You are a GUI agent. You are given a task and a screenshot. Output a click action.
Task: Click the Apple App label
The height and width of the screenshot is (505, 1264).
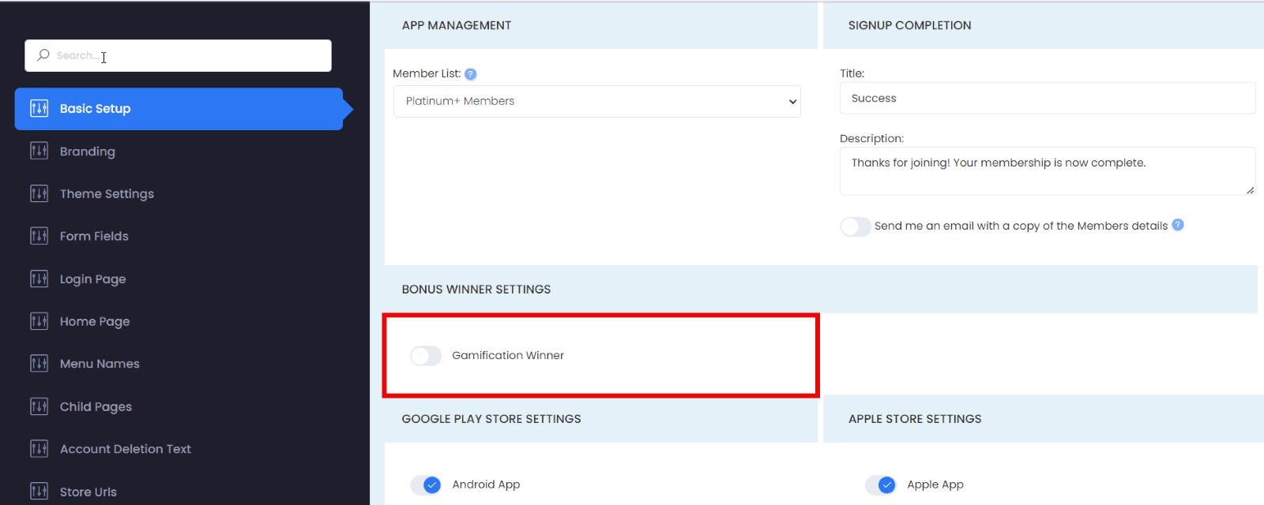[935, 484]
